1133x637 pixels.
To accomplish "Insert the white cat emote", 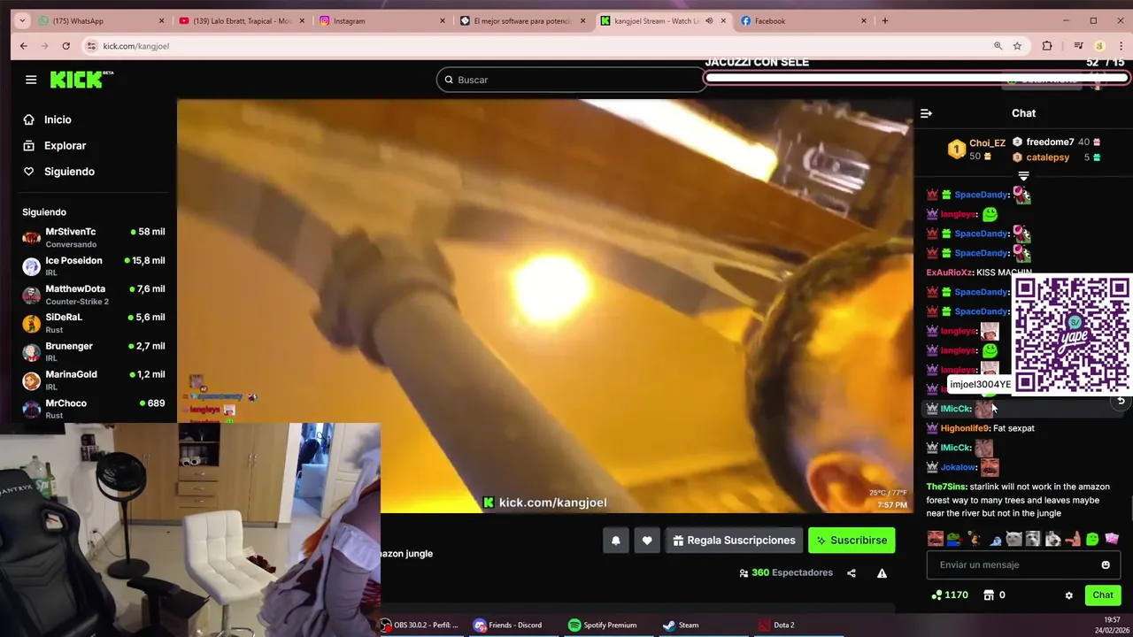I will pyautogui.click(x=1014, y=539).
